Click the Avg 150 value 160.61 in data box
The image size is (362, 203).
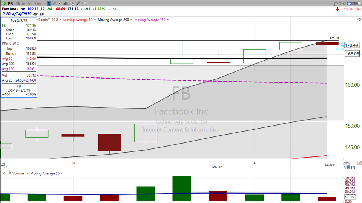click(x=31, y=69)
